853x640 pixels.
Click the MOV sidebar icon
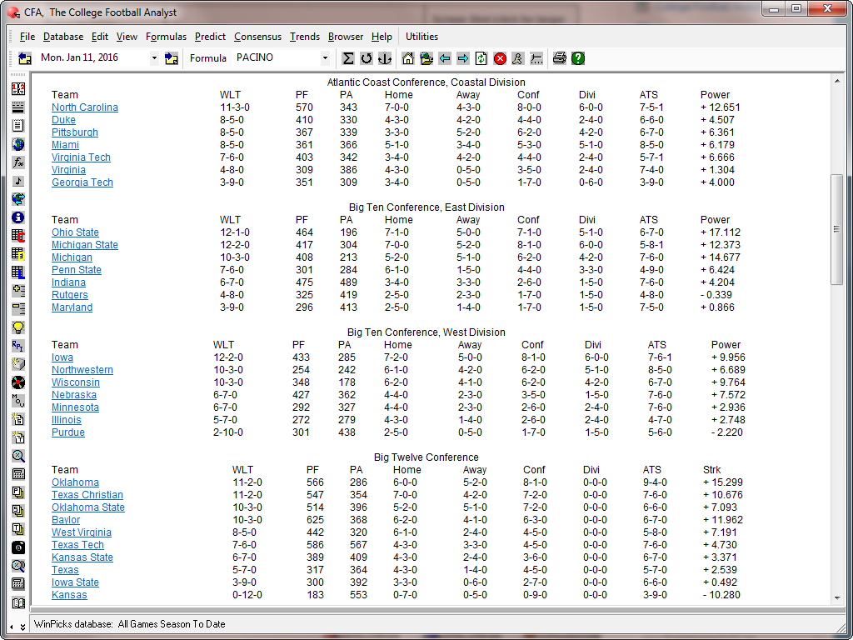(x=18, y=401)
